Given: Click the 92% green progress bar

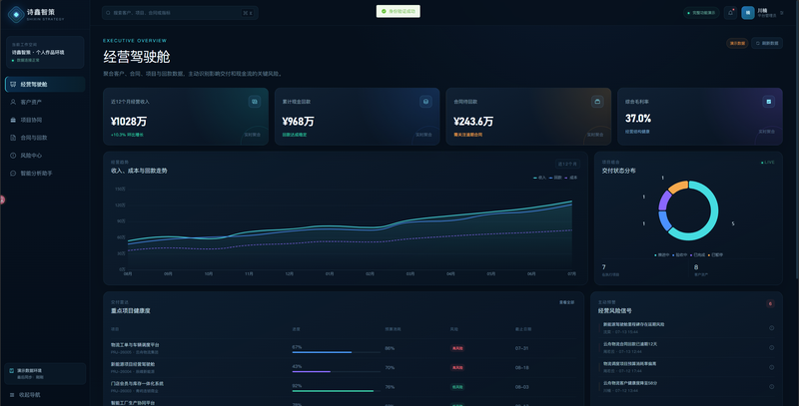Looking at the screenshot, I should click(x=336, y=391).
